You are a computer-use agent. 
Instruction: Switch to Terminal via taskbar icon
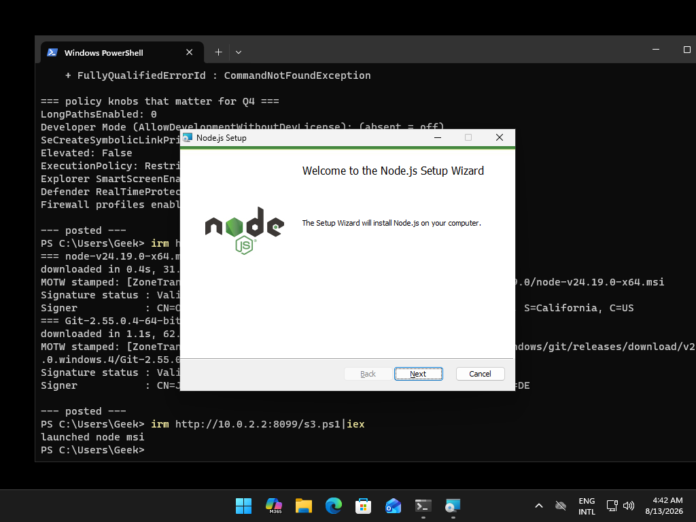tap(423, 506)
